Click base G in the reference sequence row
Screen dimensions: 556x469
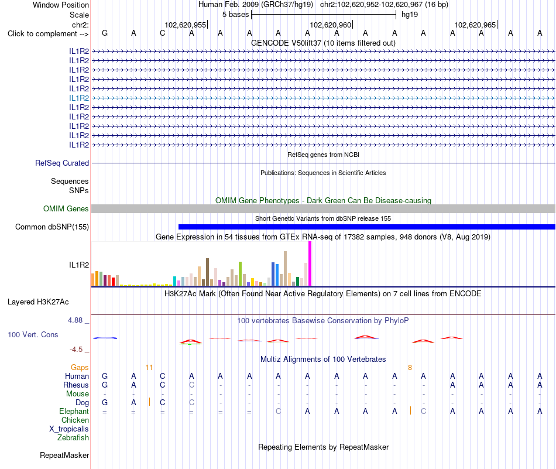(105, 33)
